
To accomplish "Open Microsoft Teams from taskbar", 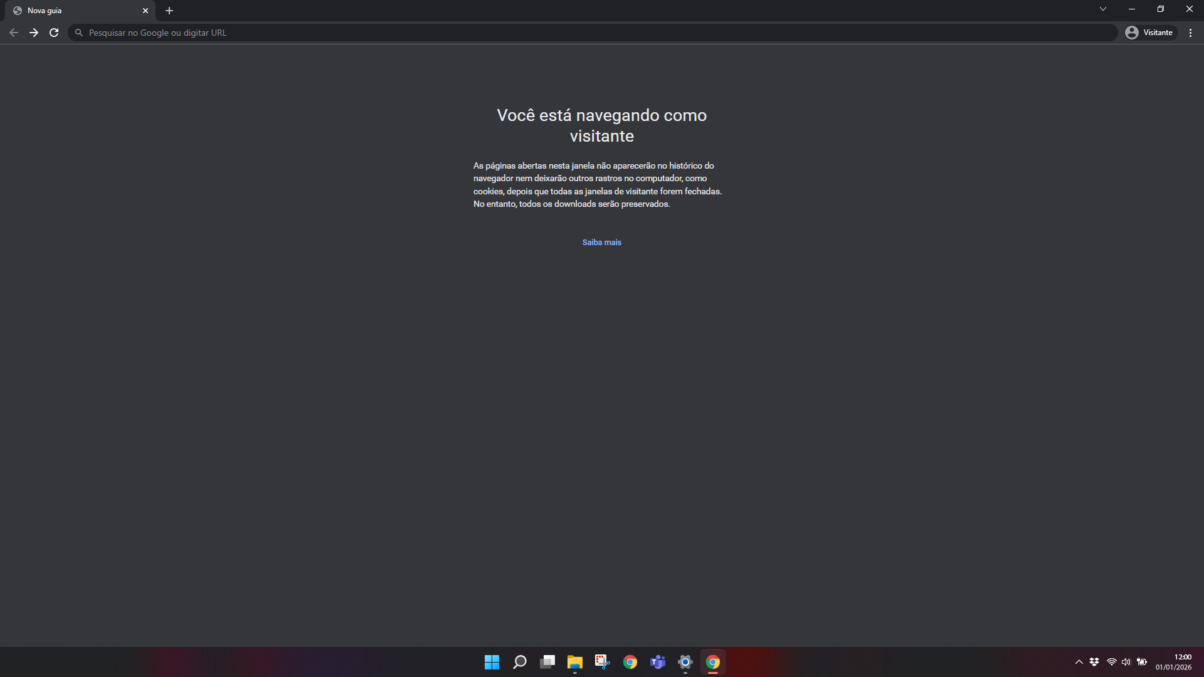I will (x=658, y=662).
